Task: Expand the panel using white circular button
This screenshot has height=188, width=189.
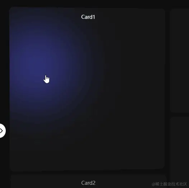Action: tap(3, 131)
